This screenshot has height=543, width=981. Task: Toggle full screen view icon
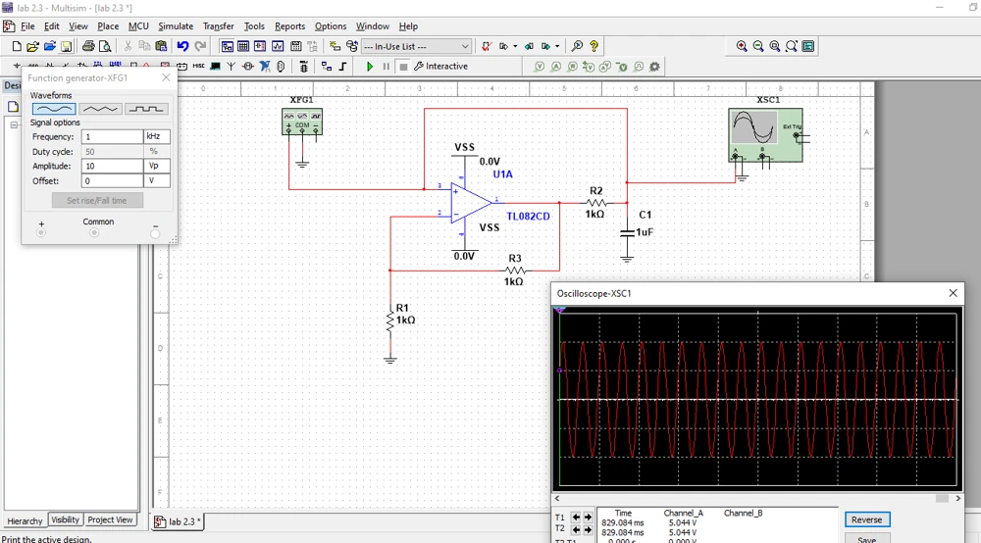click(808, 46)
